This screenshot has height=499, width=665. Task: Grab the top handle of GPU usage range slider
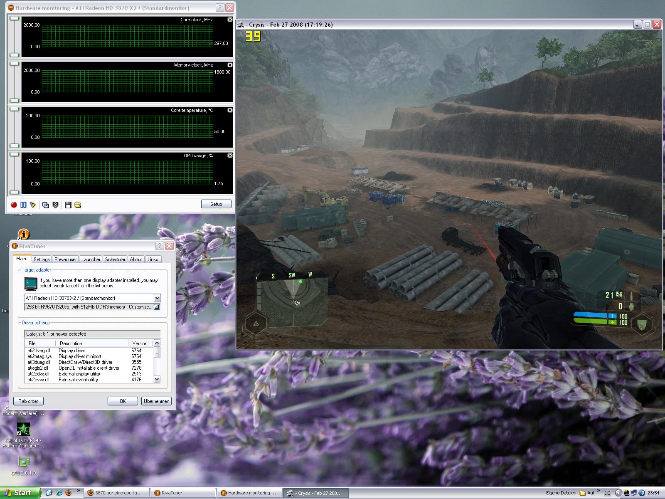tap(15, 154)
